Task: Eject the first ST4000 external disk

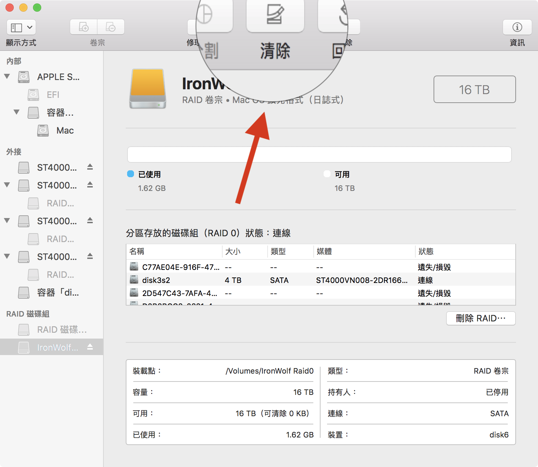Action: [90, 167]
